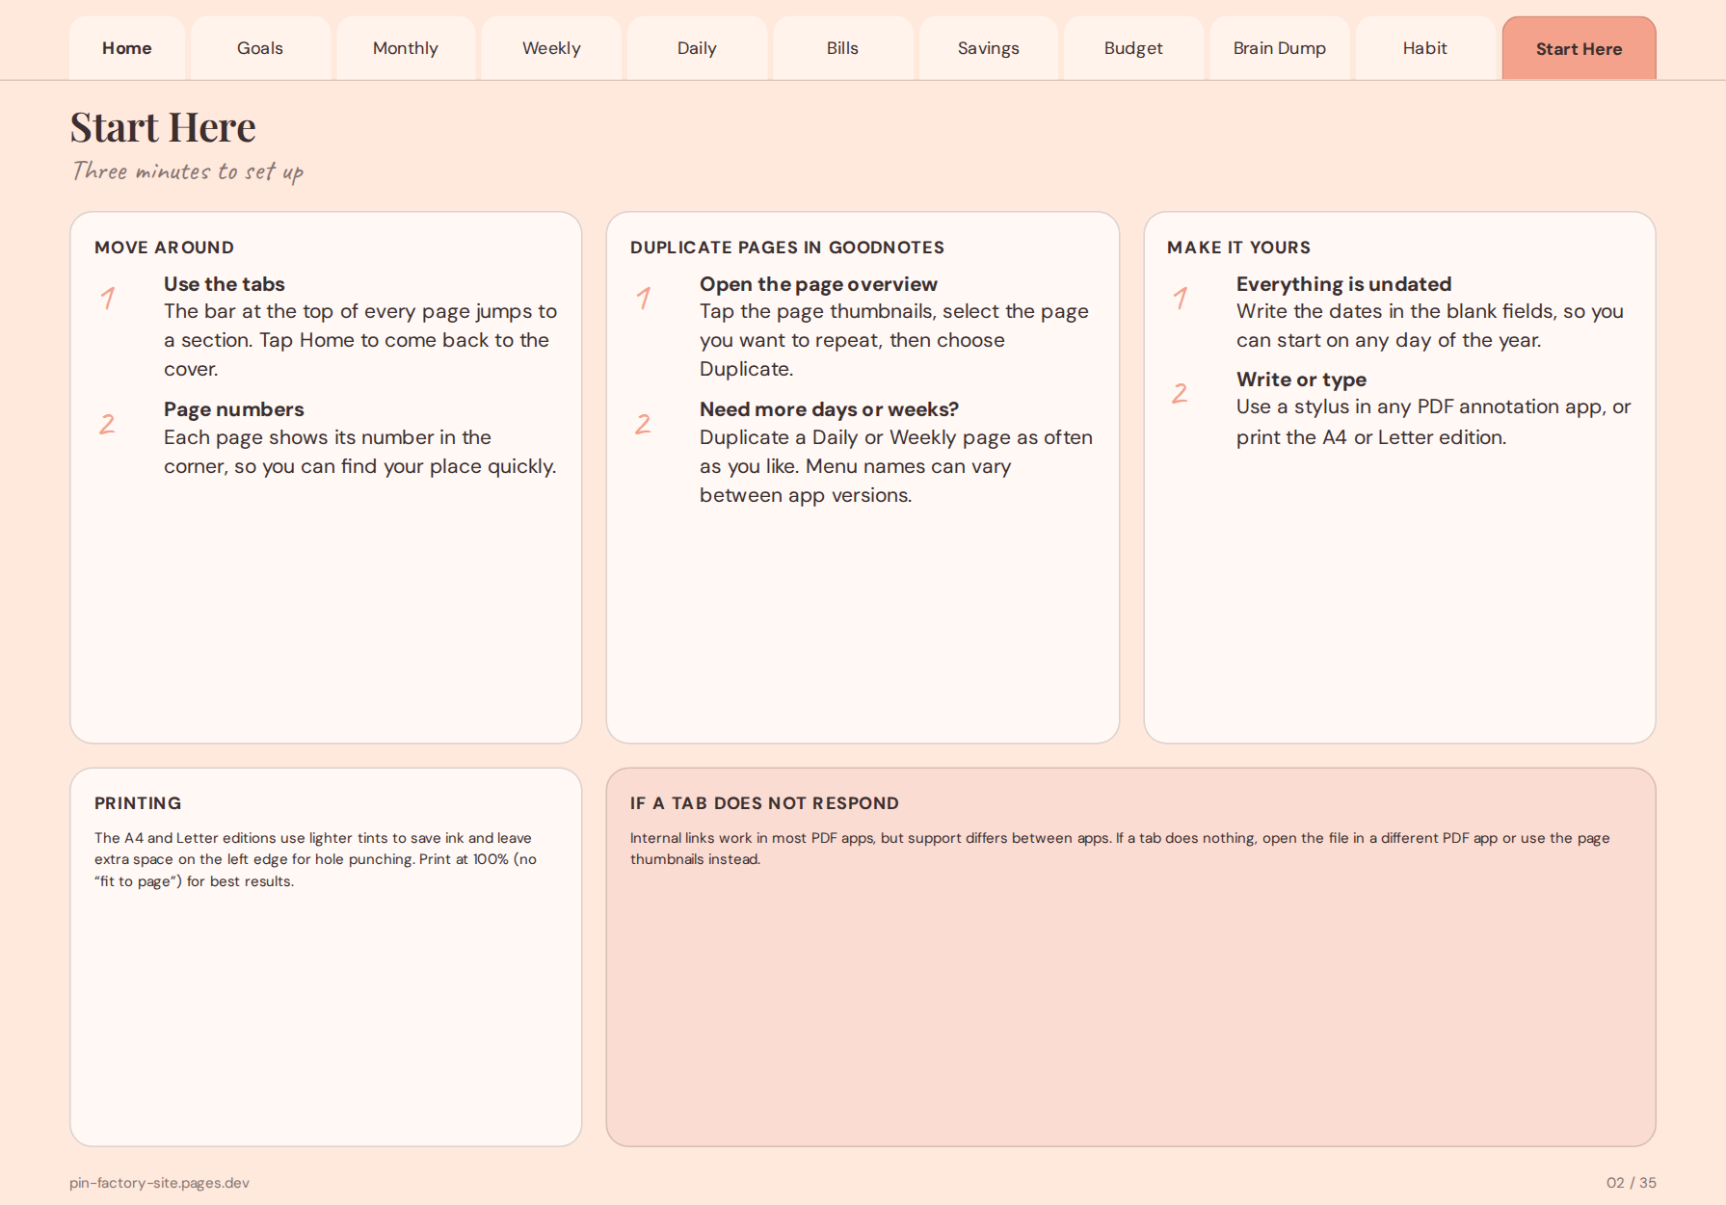Click 'IF A TAB DOES NOT RESPOND' heading
Screen dimensions: 1726x1205
(764, 803)
